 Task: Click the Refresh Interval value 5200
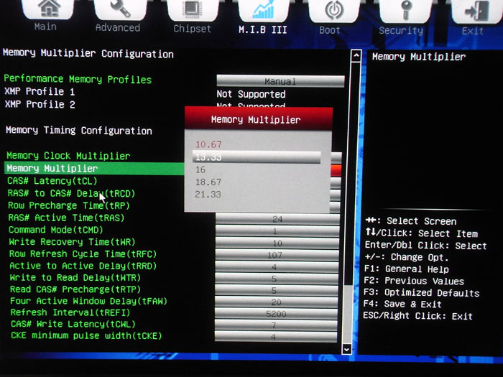click(x=276, y=313)
